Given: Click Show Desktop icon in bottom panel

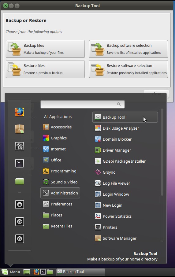Looking at the screenshot, I should click(27, 272).
